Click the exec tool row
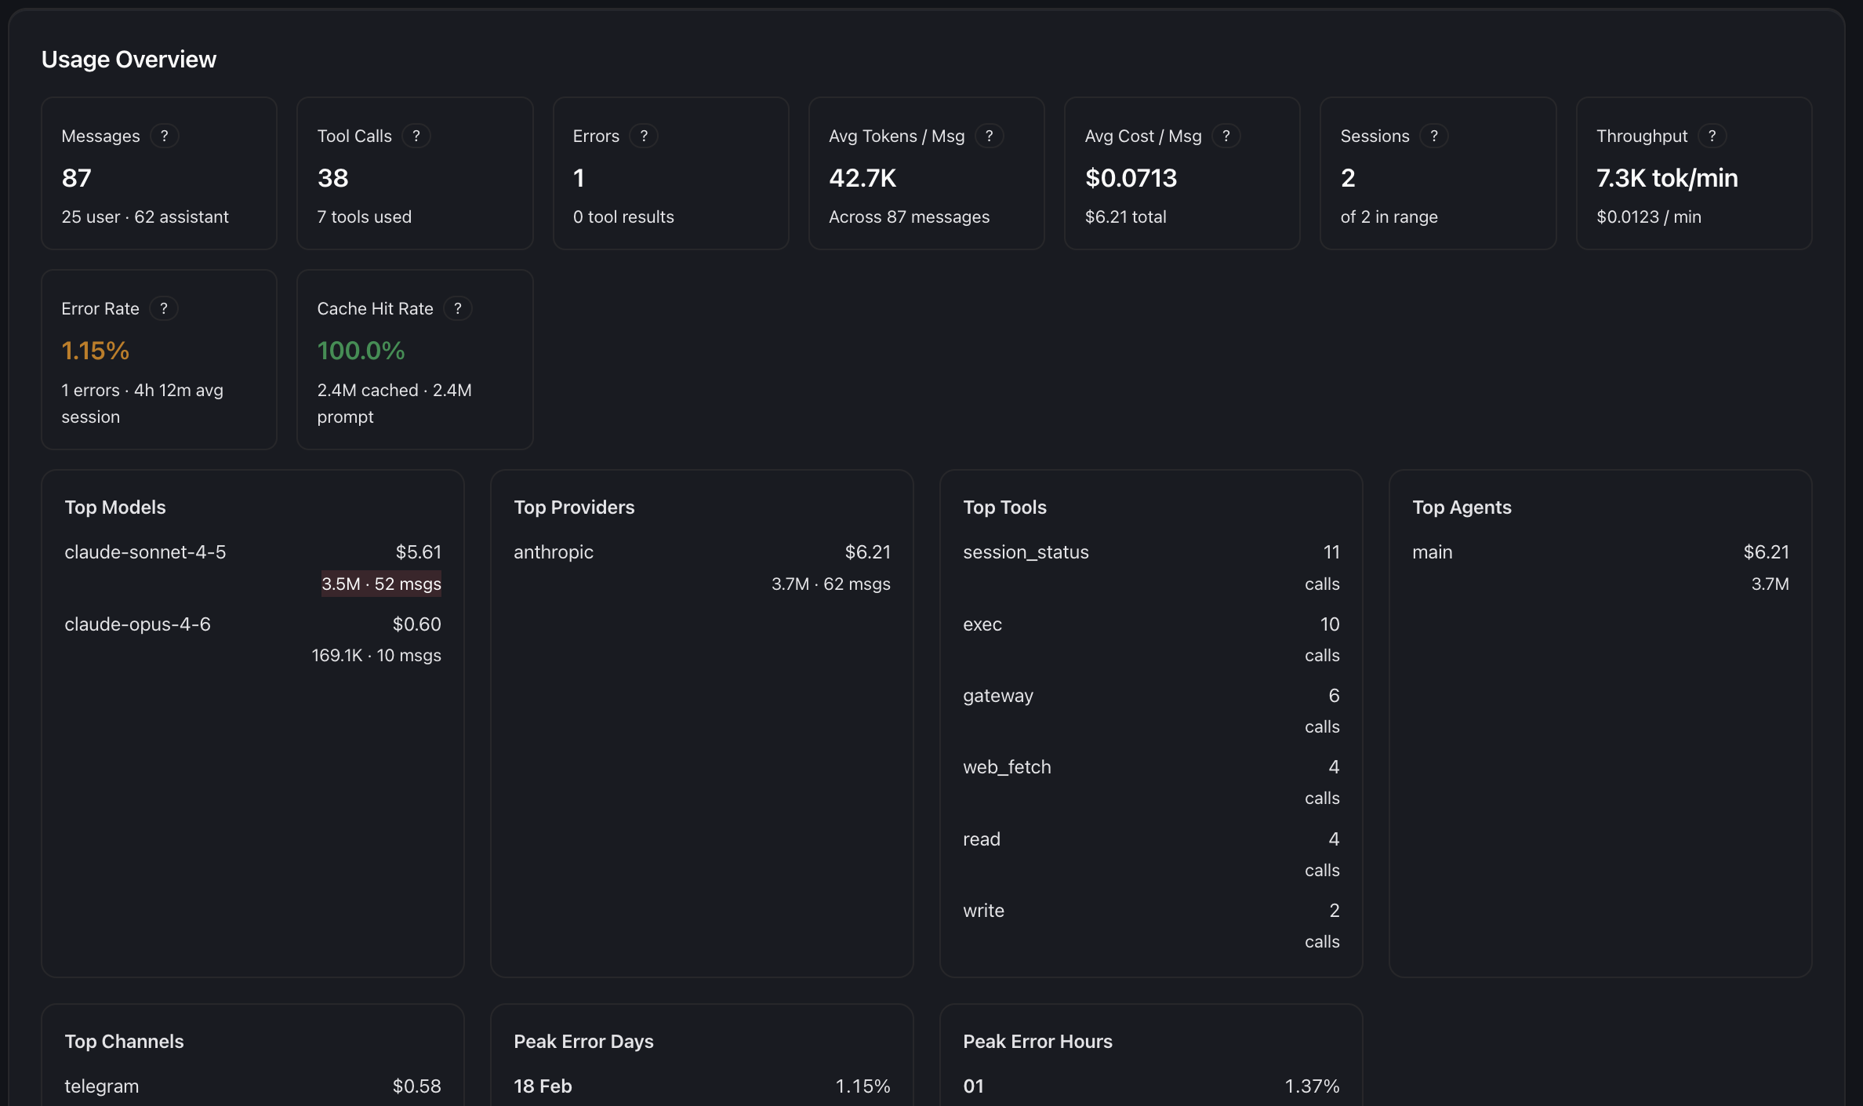The height and width of the screenshot is (1106, 1863). 982,624
